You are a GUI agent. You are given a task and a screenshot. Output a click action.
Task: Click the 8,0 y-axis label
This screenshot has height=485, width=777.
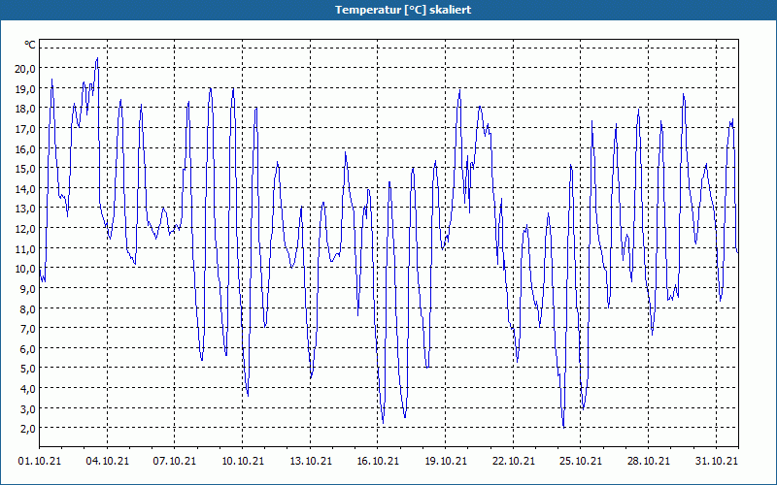click(x=27, y=308)
